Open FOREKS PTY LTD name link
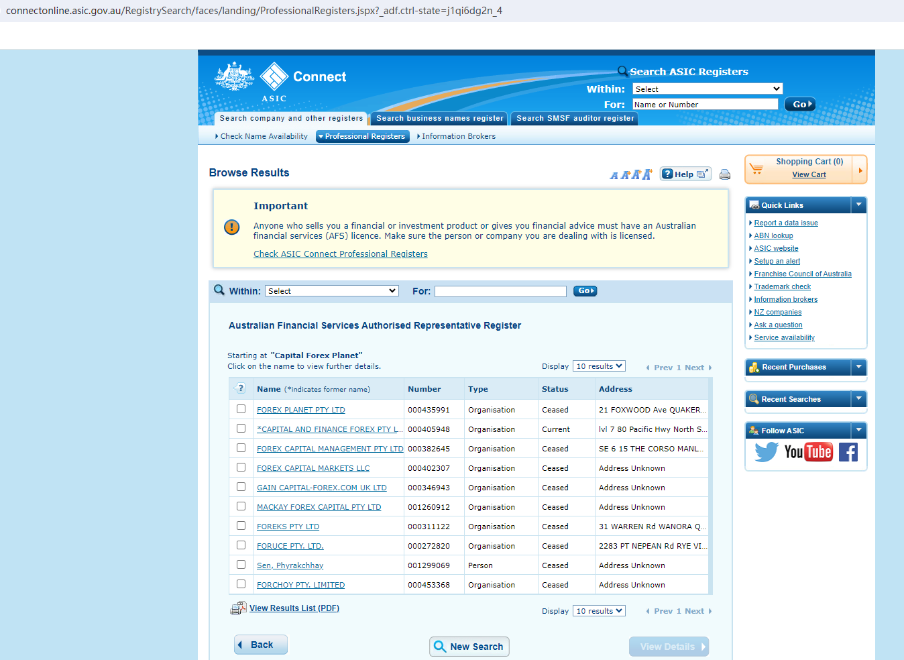Image resolution: width=904 pixels, height=660 pixels. click(288, 527)
